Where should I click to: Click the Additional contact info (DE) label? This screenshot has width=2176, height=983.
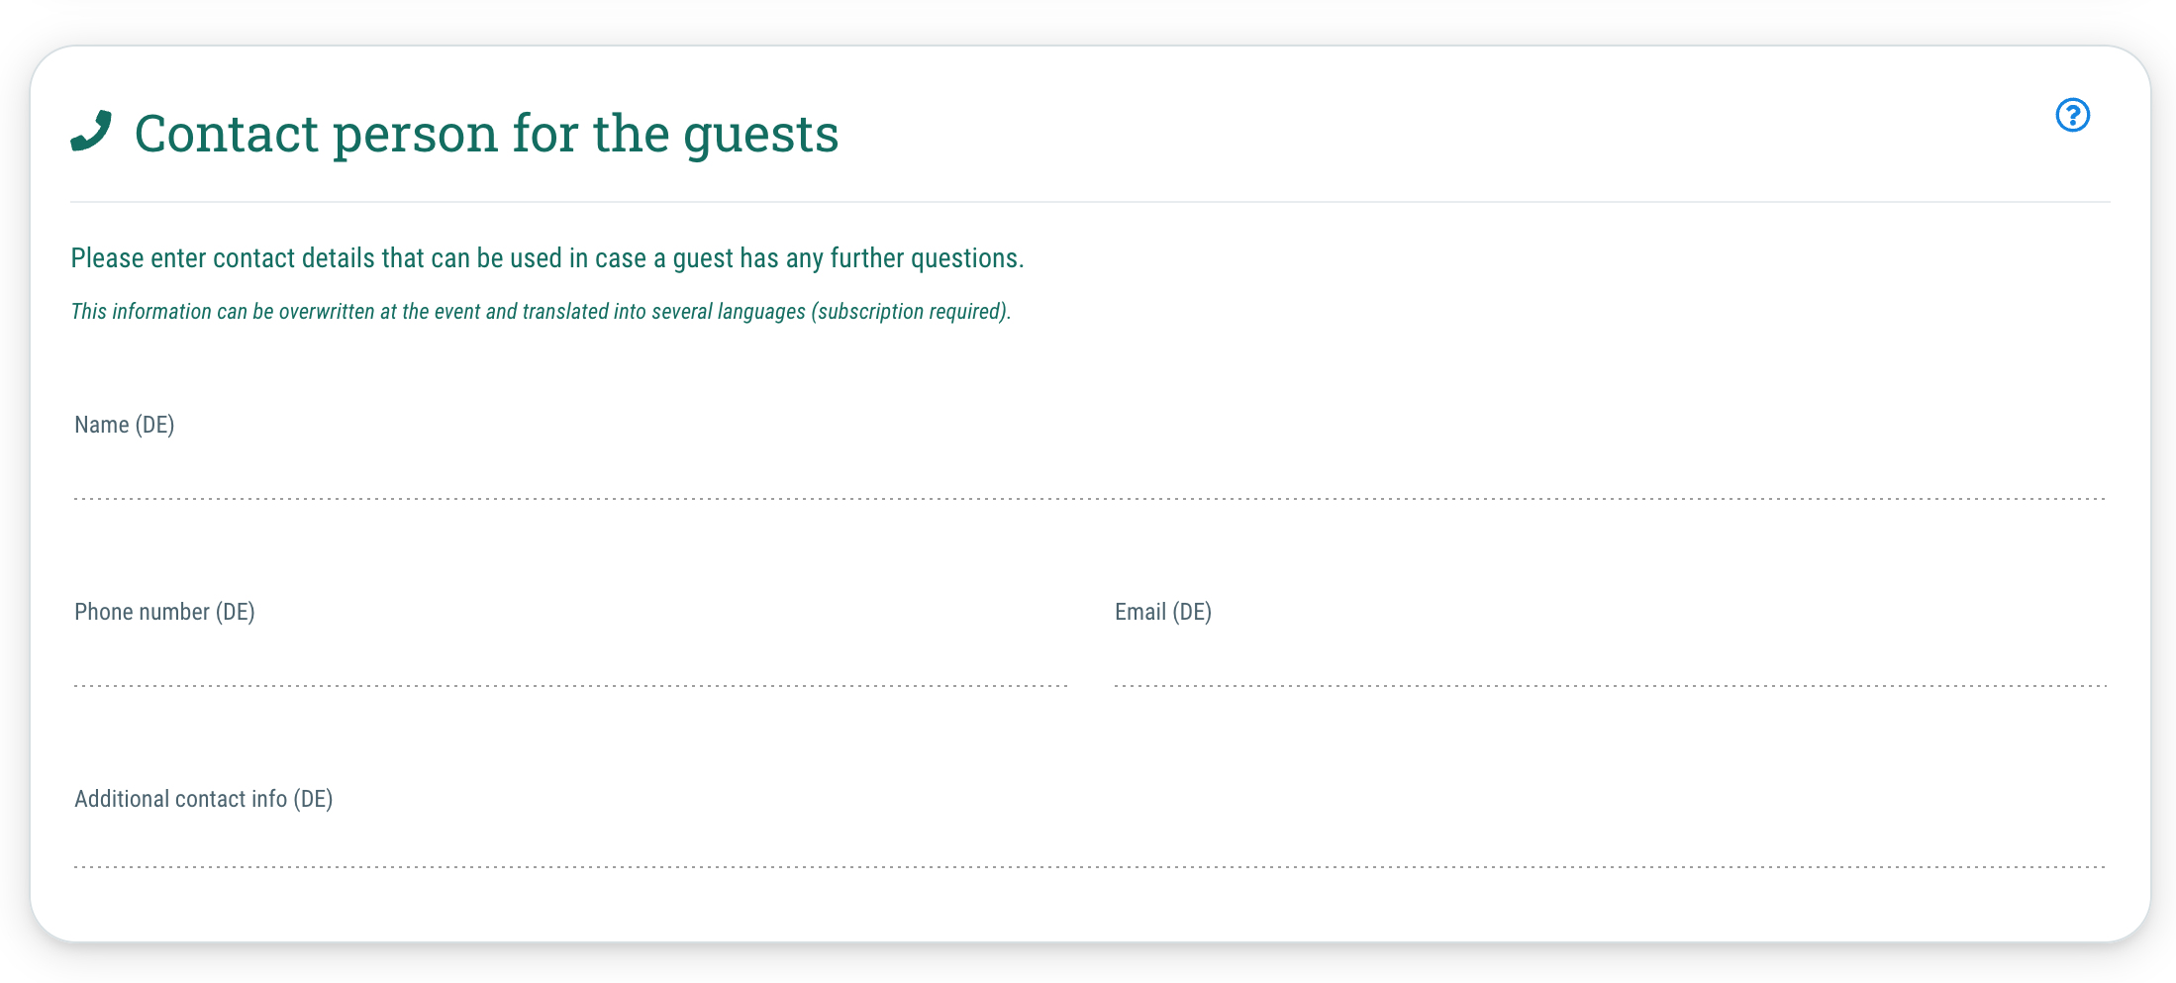[x=204, y=799]
